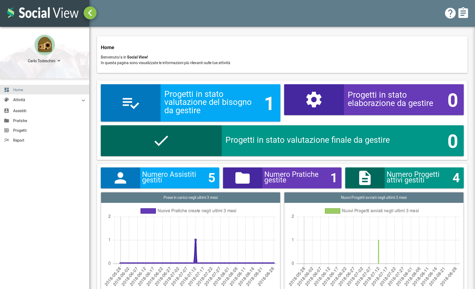Expand the Attività menu chevron

coord(83,100)
